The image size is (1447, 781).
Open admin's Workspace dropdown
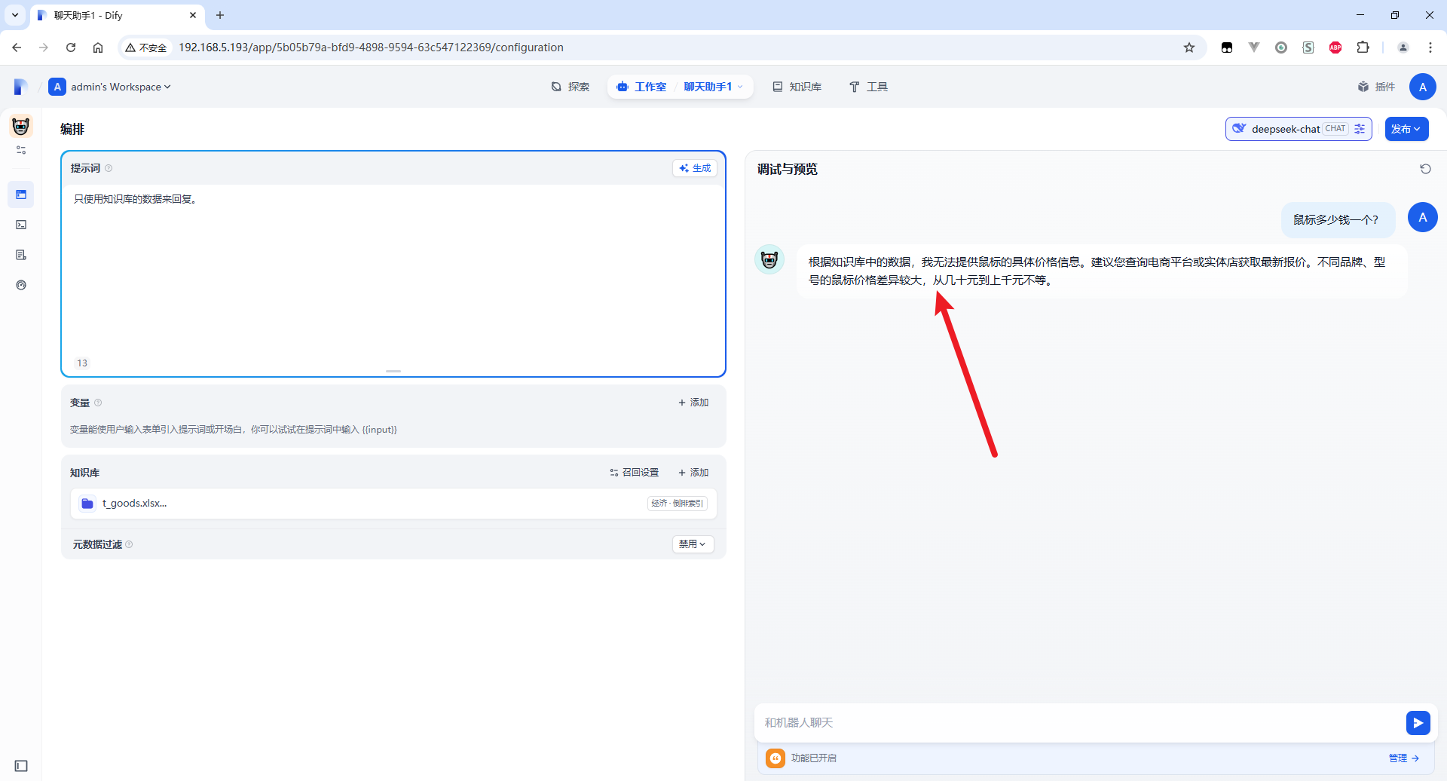[x=110, y=87]
